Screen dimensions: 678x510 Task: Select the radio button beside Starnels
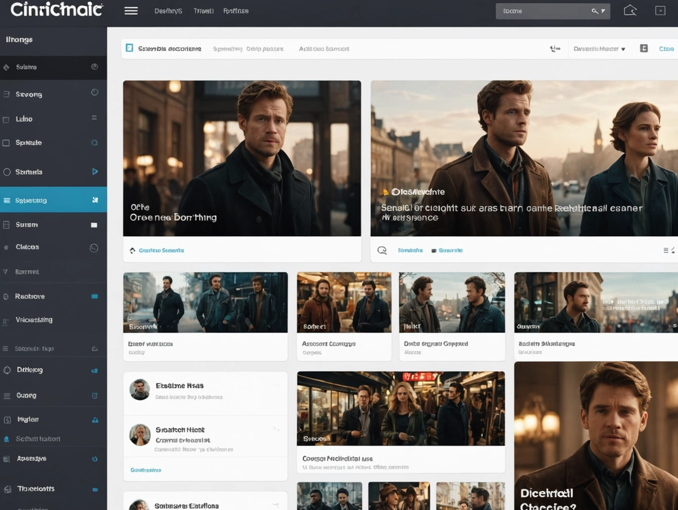click(x=7, y=172)
